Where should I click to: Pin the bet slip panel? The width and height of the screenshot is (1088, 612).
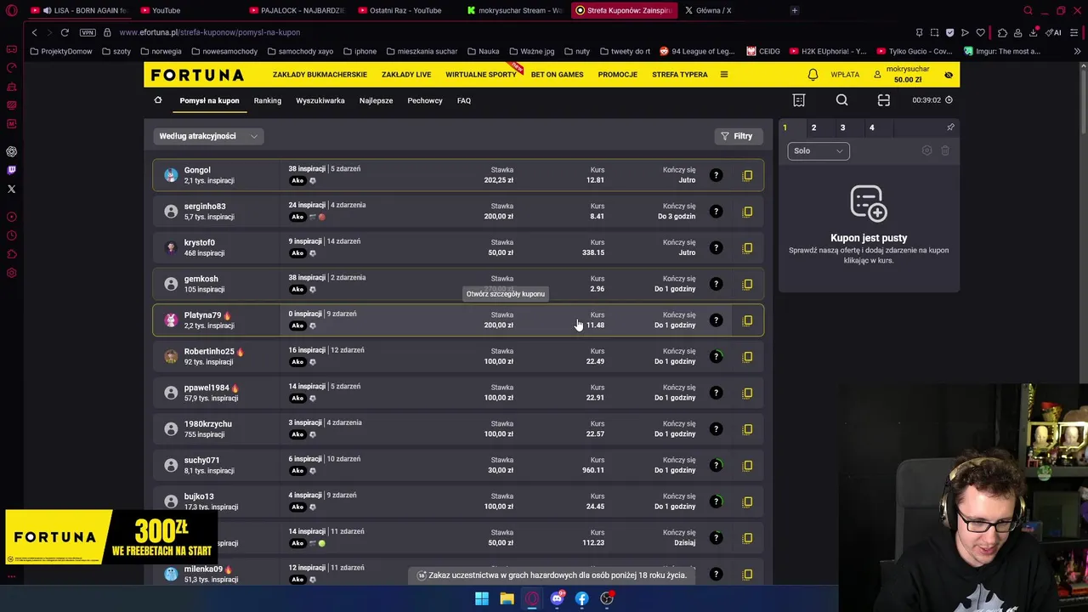pos(950,127)
